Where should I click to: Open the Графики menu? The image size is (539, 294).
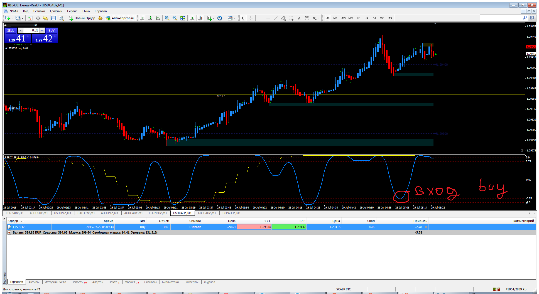56,11
